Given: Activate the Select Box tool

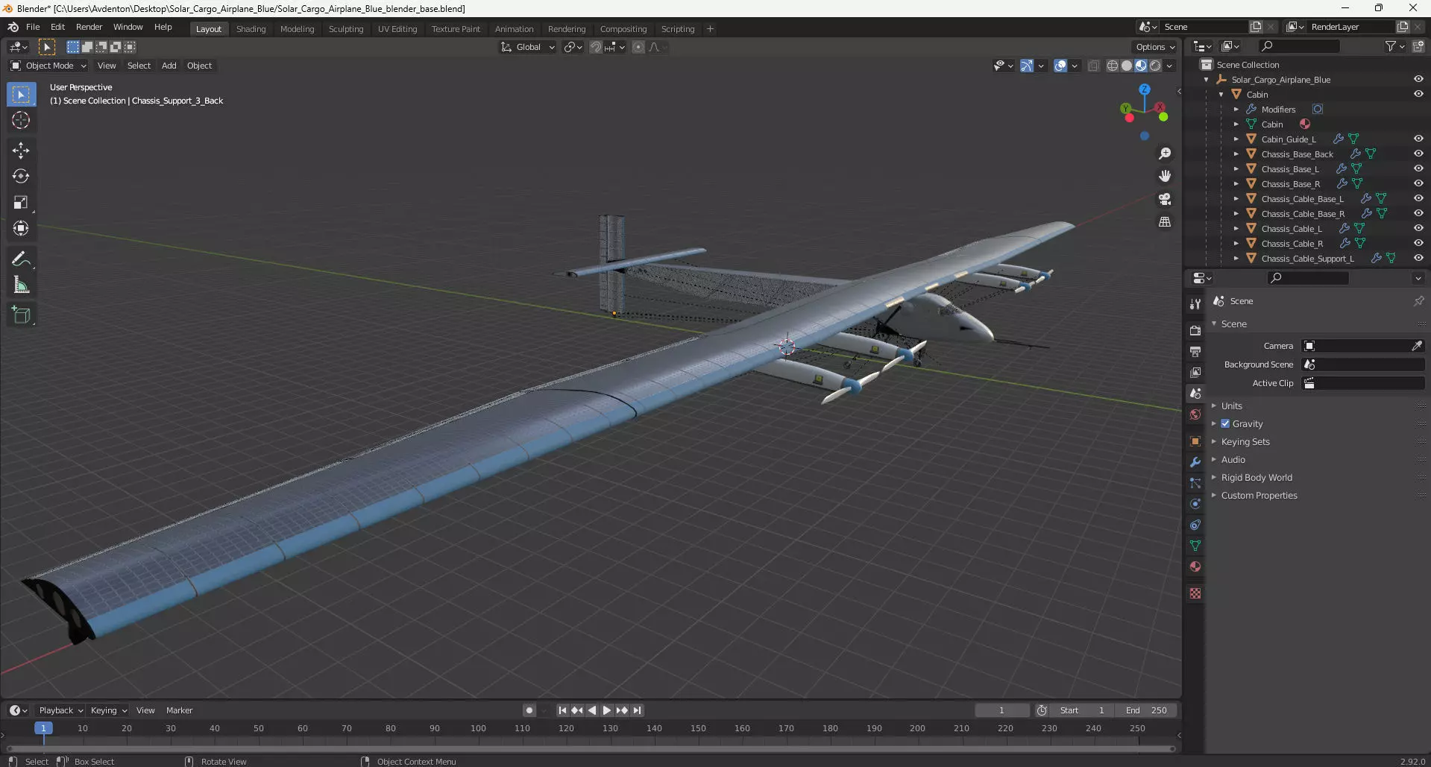Looking at the screenshot, I should coord(21,94).
